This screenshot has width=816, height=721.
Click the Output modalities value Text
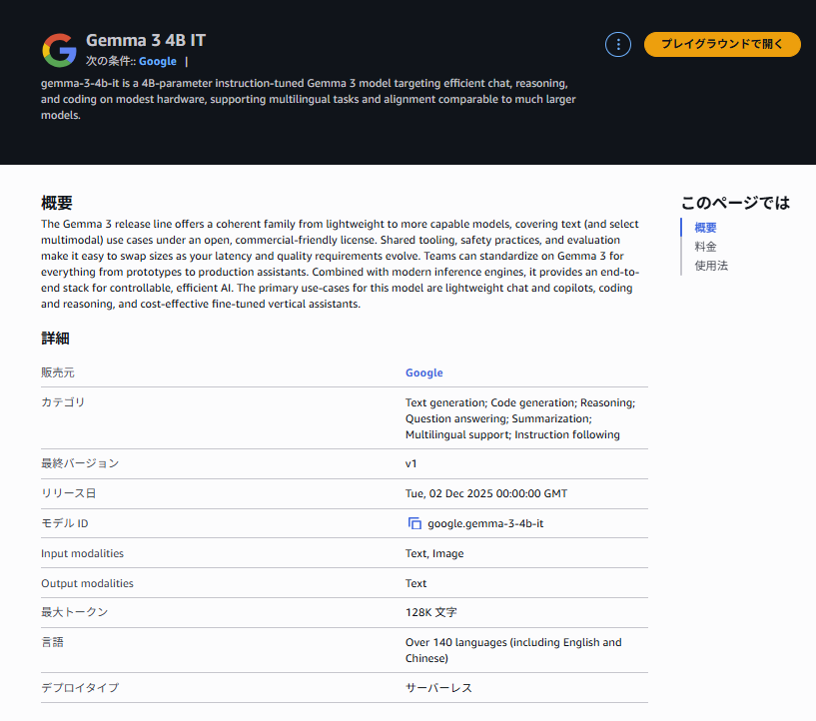coord(415,583)
